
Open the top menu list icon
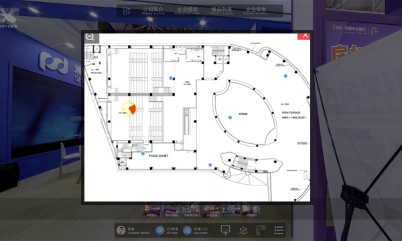pyautogui.click(x=127, y=11)
